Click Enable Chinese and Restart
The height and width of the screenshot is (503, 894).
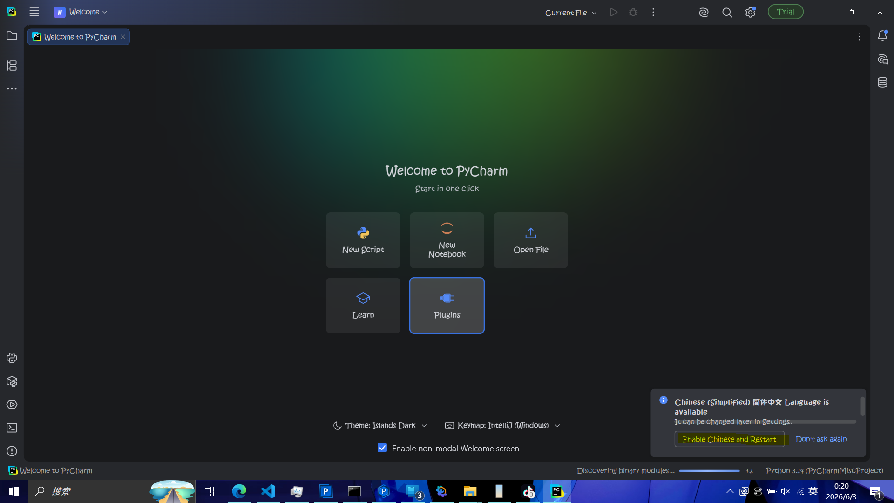coord(729,439)
